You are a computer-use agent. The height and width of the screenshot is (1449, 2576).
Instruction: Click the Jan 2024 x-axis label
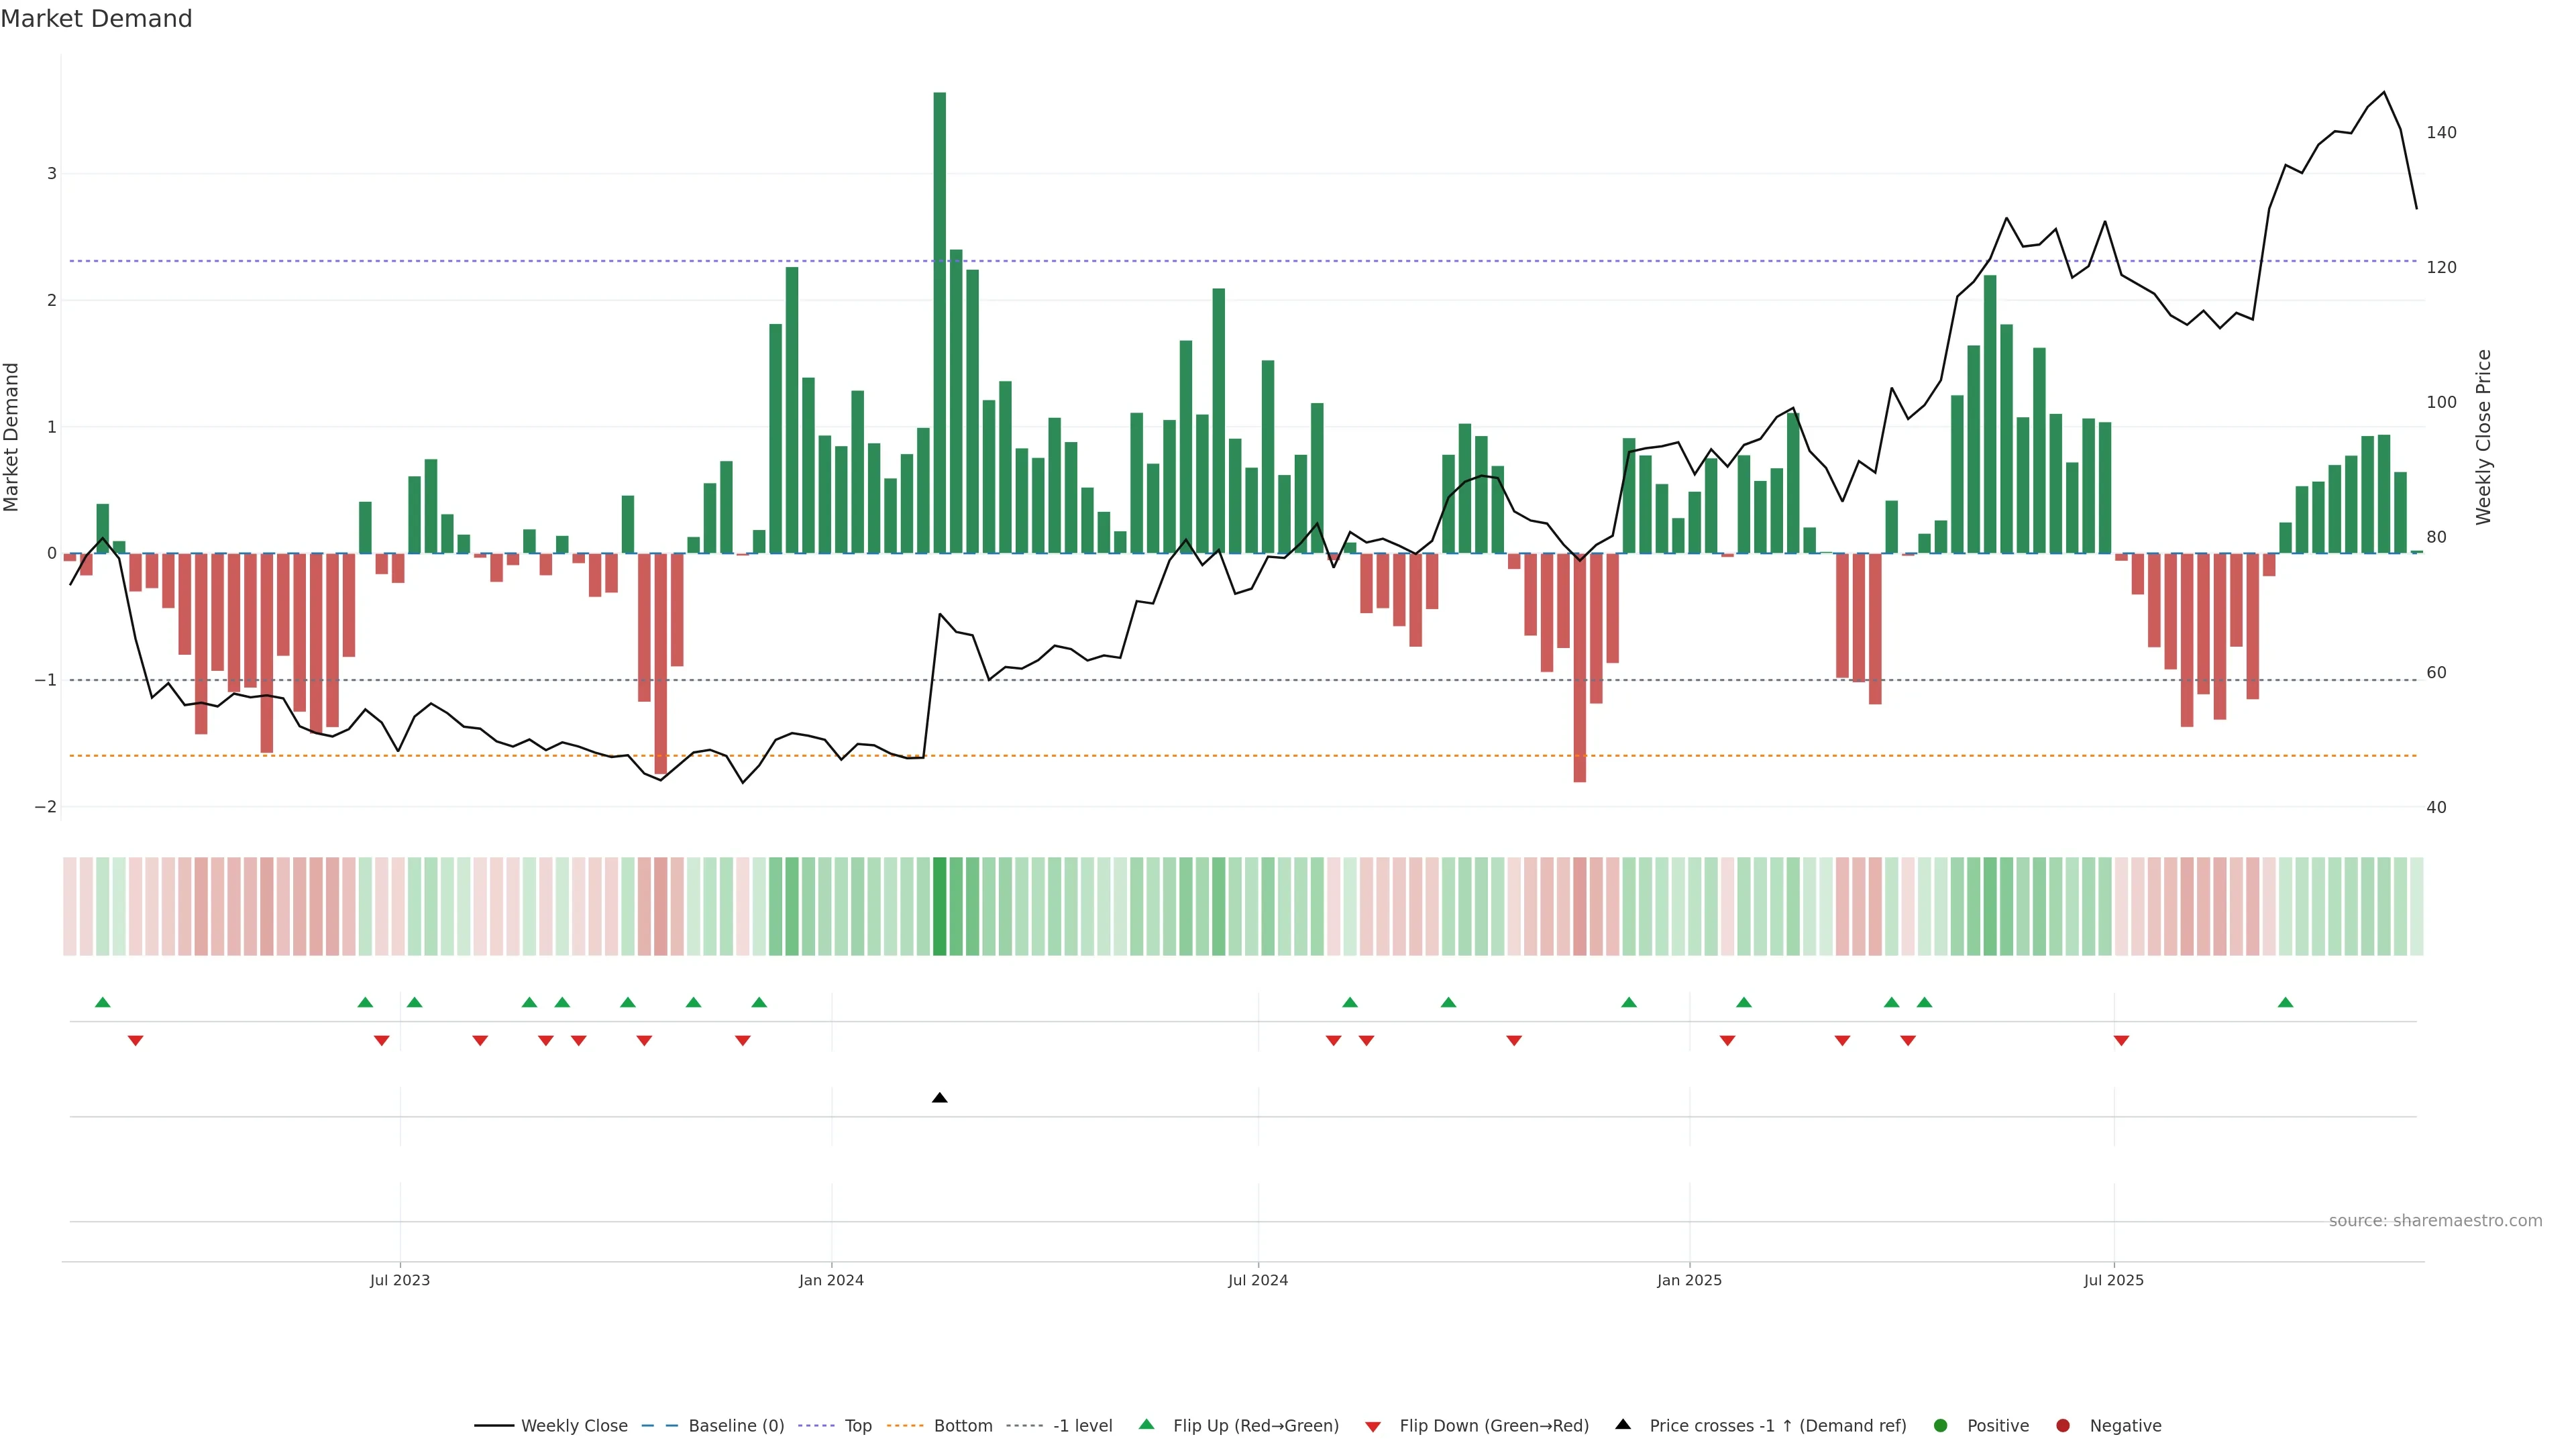[x=831, y=1280]
